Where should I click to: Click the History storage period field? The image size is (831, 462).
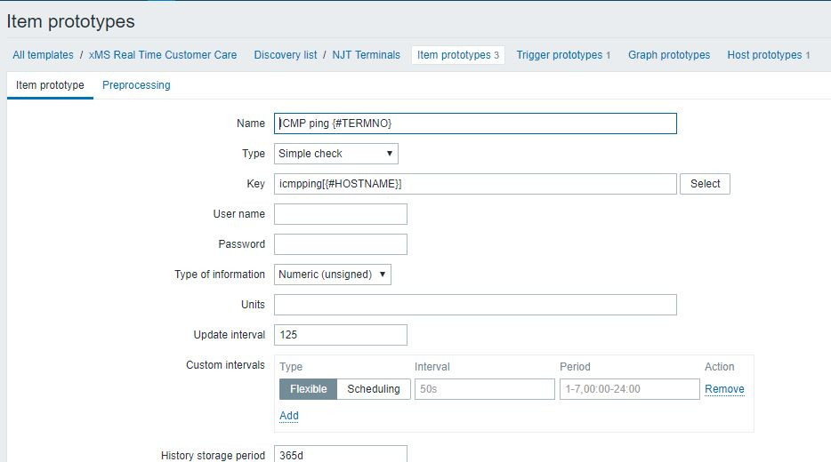click(x=340, y=455)
